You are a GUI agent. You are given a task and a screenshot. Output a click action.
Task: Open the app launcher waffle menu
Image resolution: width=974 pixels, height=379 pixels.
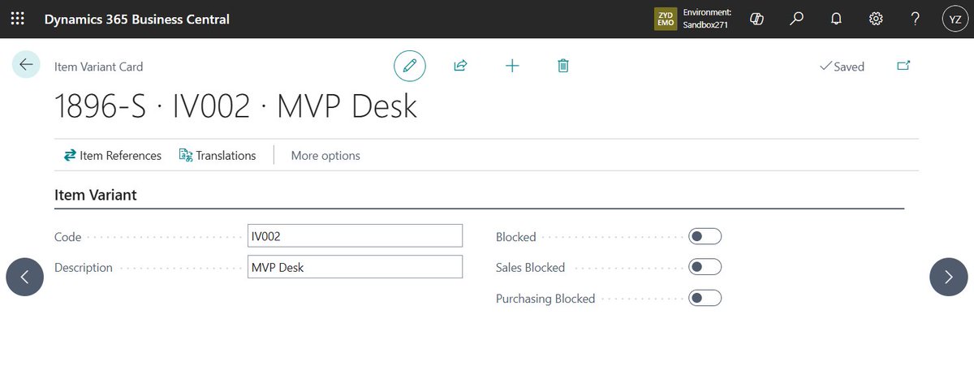(19, 19)
